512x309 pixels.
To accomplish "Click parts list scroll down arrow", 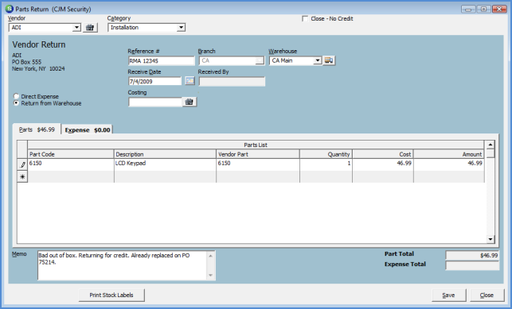I will pos(491,239).
